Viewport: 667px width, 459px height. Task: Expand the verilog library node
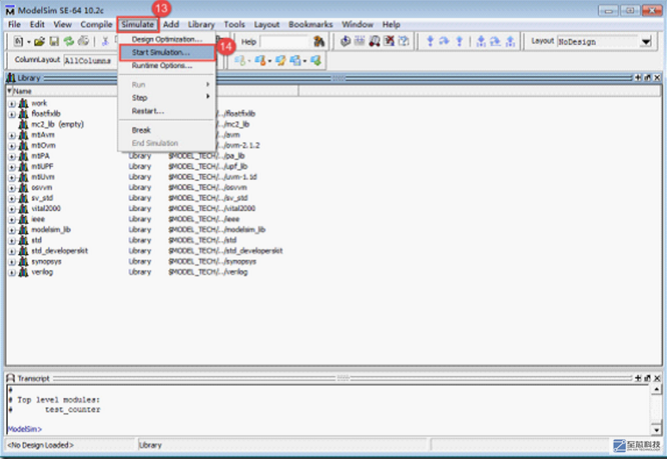[x=12, y=272]
